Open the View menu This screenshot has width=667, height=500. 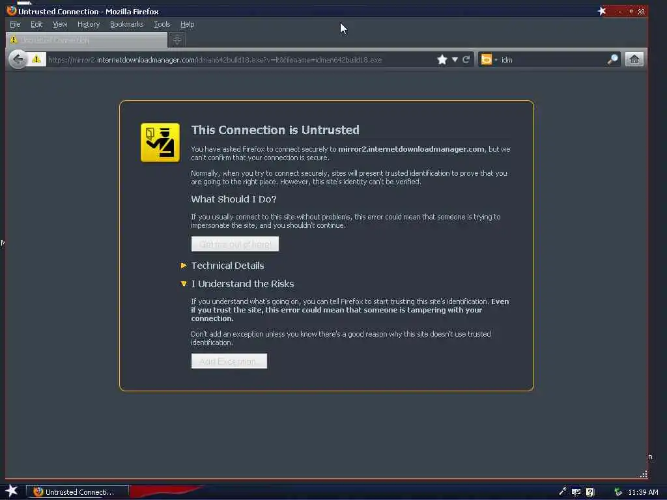60,24
